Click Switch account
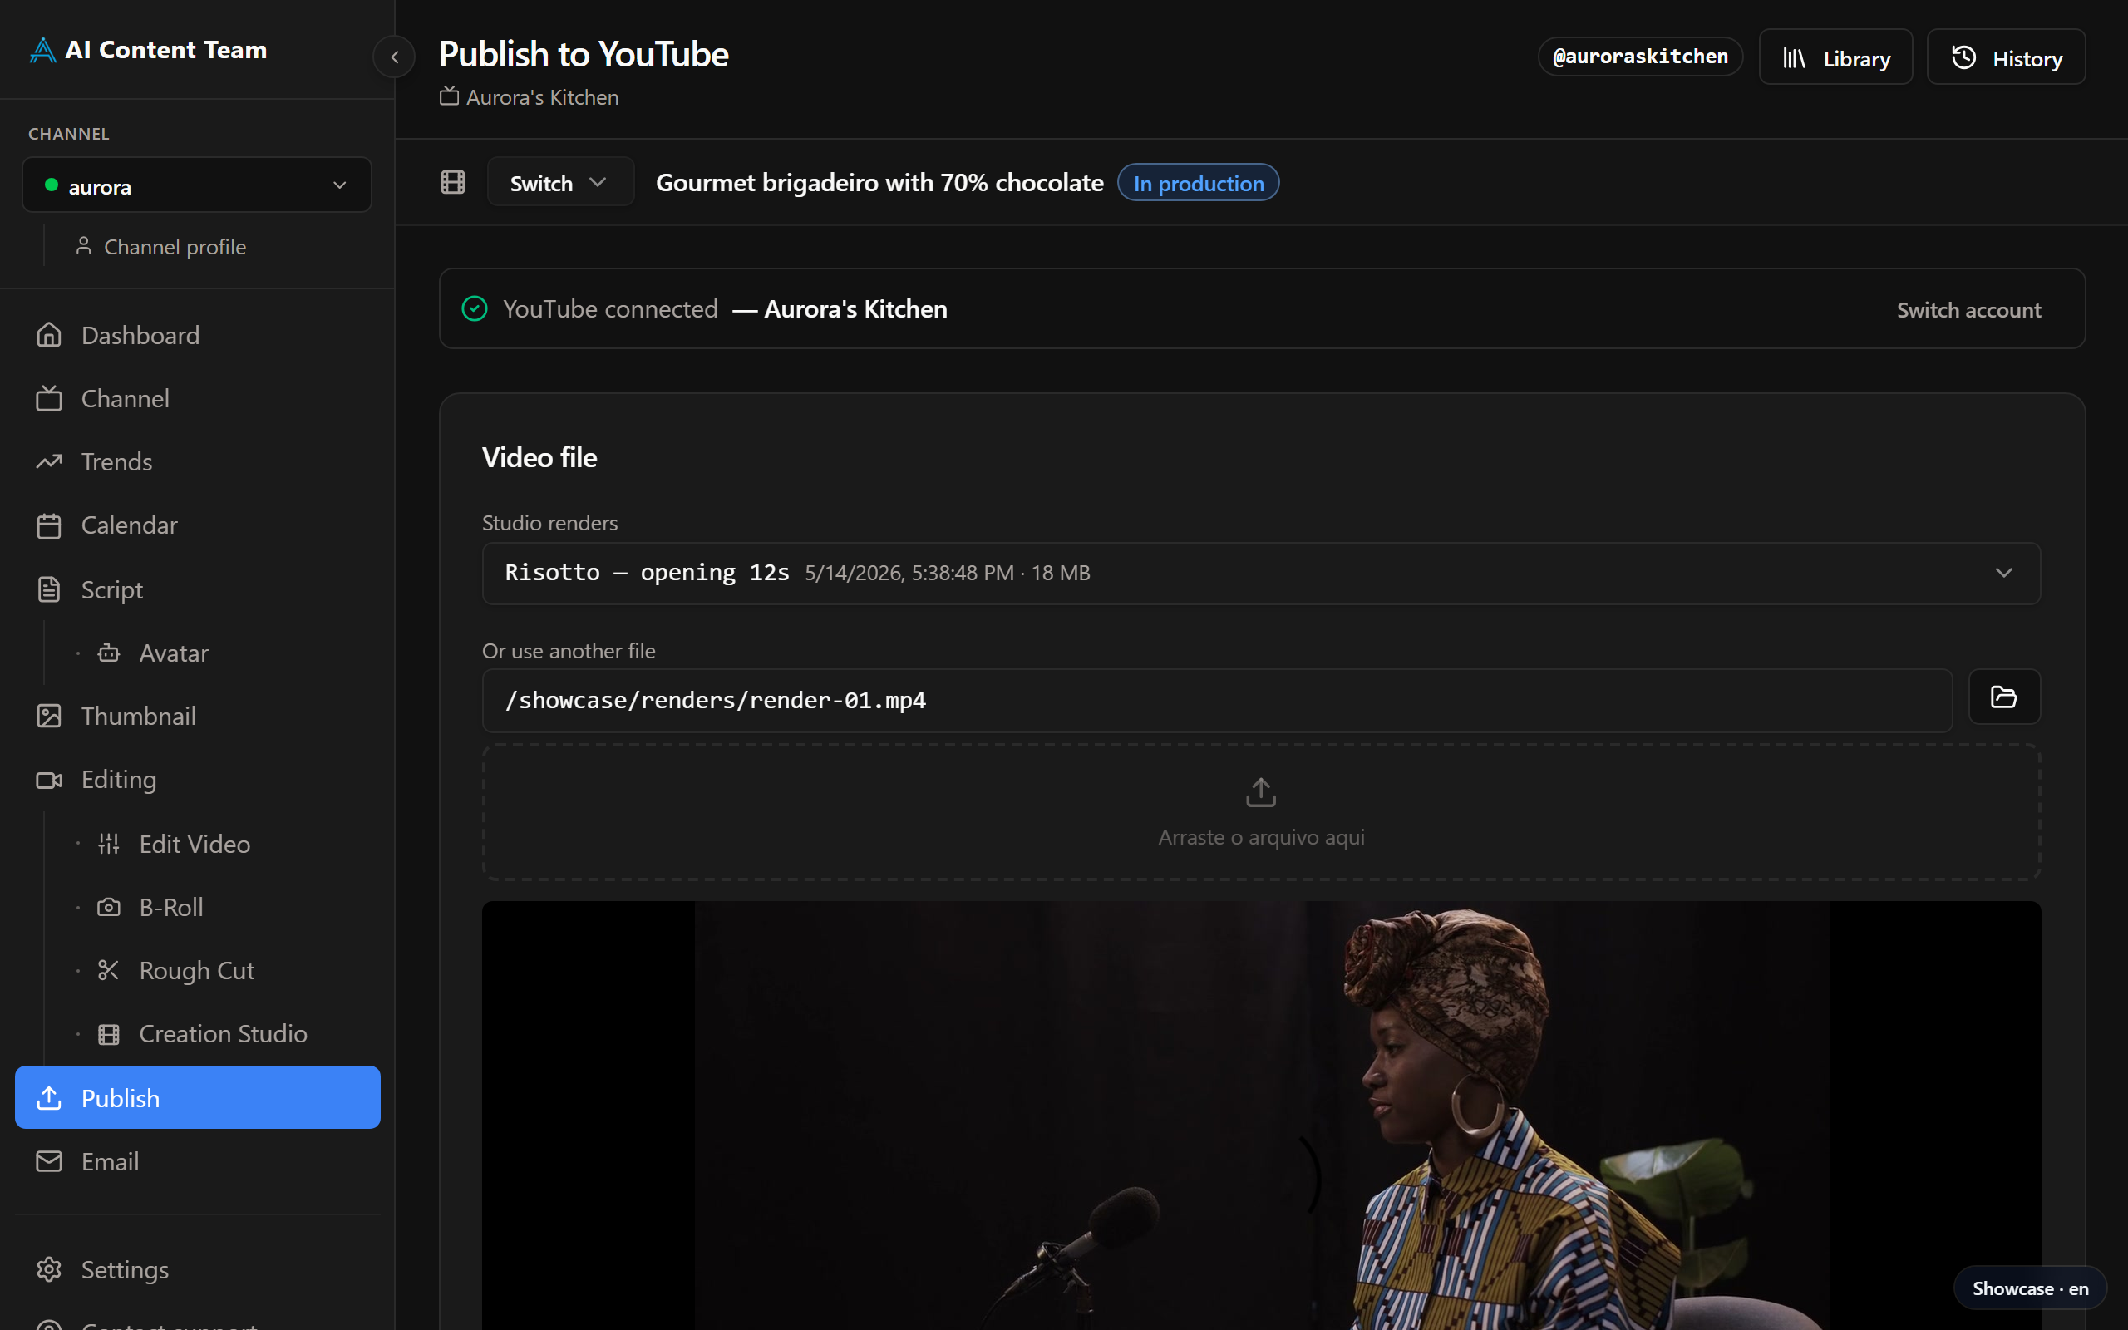 (1968, 309)
